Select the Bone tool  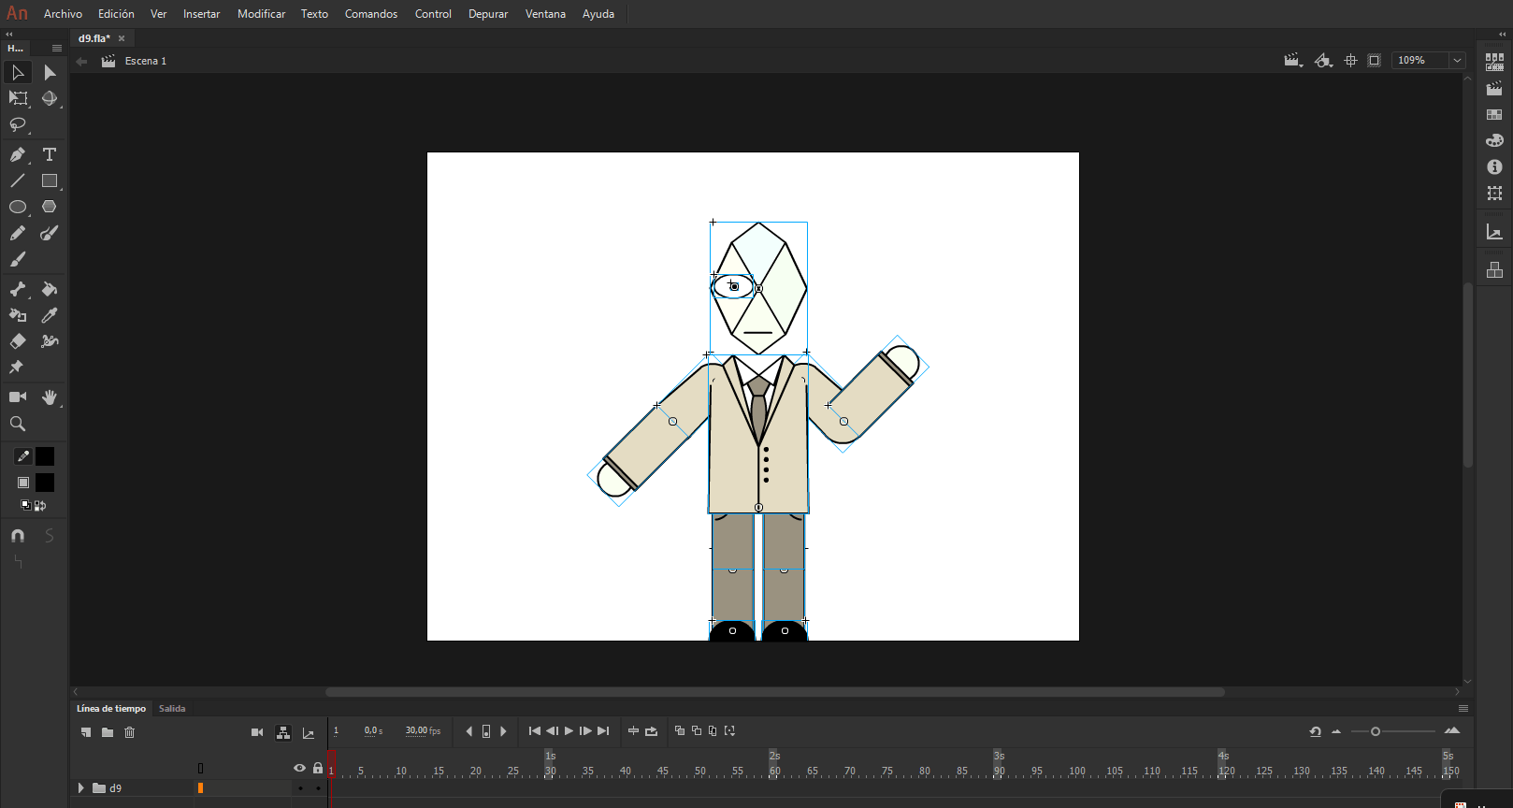[x=17, y=289]
